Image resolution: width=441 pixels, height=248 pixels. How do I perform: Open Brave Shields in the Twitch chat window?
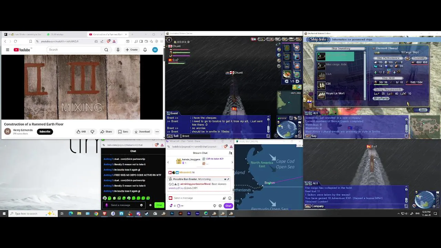click(x=226, y=146)
